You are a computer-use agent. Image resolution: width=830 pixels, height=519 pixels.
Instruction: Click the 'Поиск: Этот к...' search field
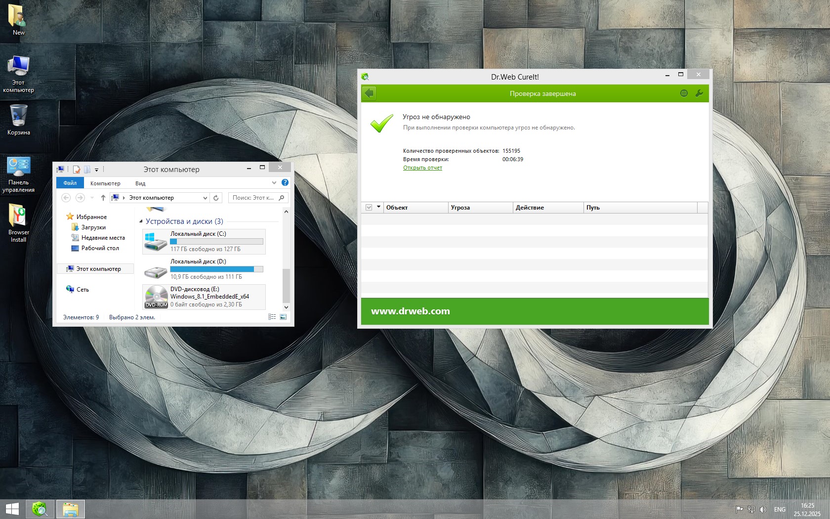[253, 198]
